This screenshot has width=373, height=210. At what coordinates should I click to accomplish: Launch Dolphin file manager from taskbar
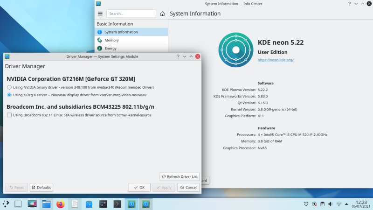46,204
